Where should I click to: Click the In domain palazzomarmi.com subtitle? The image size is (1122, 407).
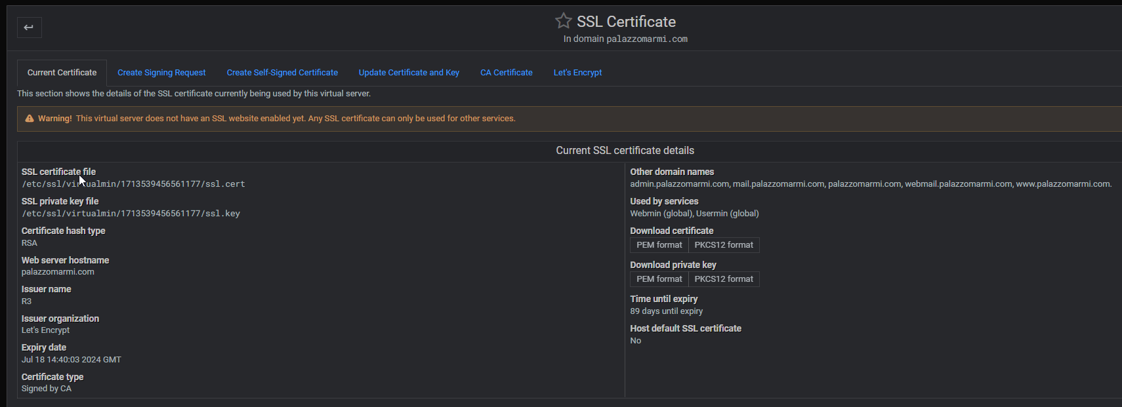625,39
